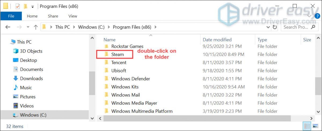This screenshot has height=131, width=322.
Task: Click the Properties quick access toolbar icon
Action: coord(18,6)
